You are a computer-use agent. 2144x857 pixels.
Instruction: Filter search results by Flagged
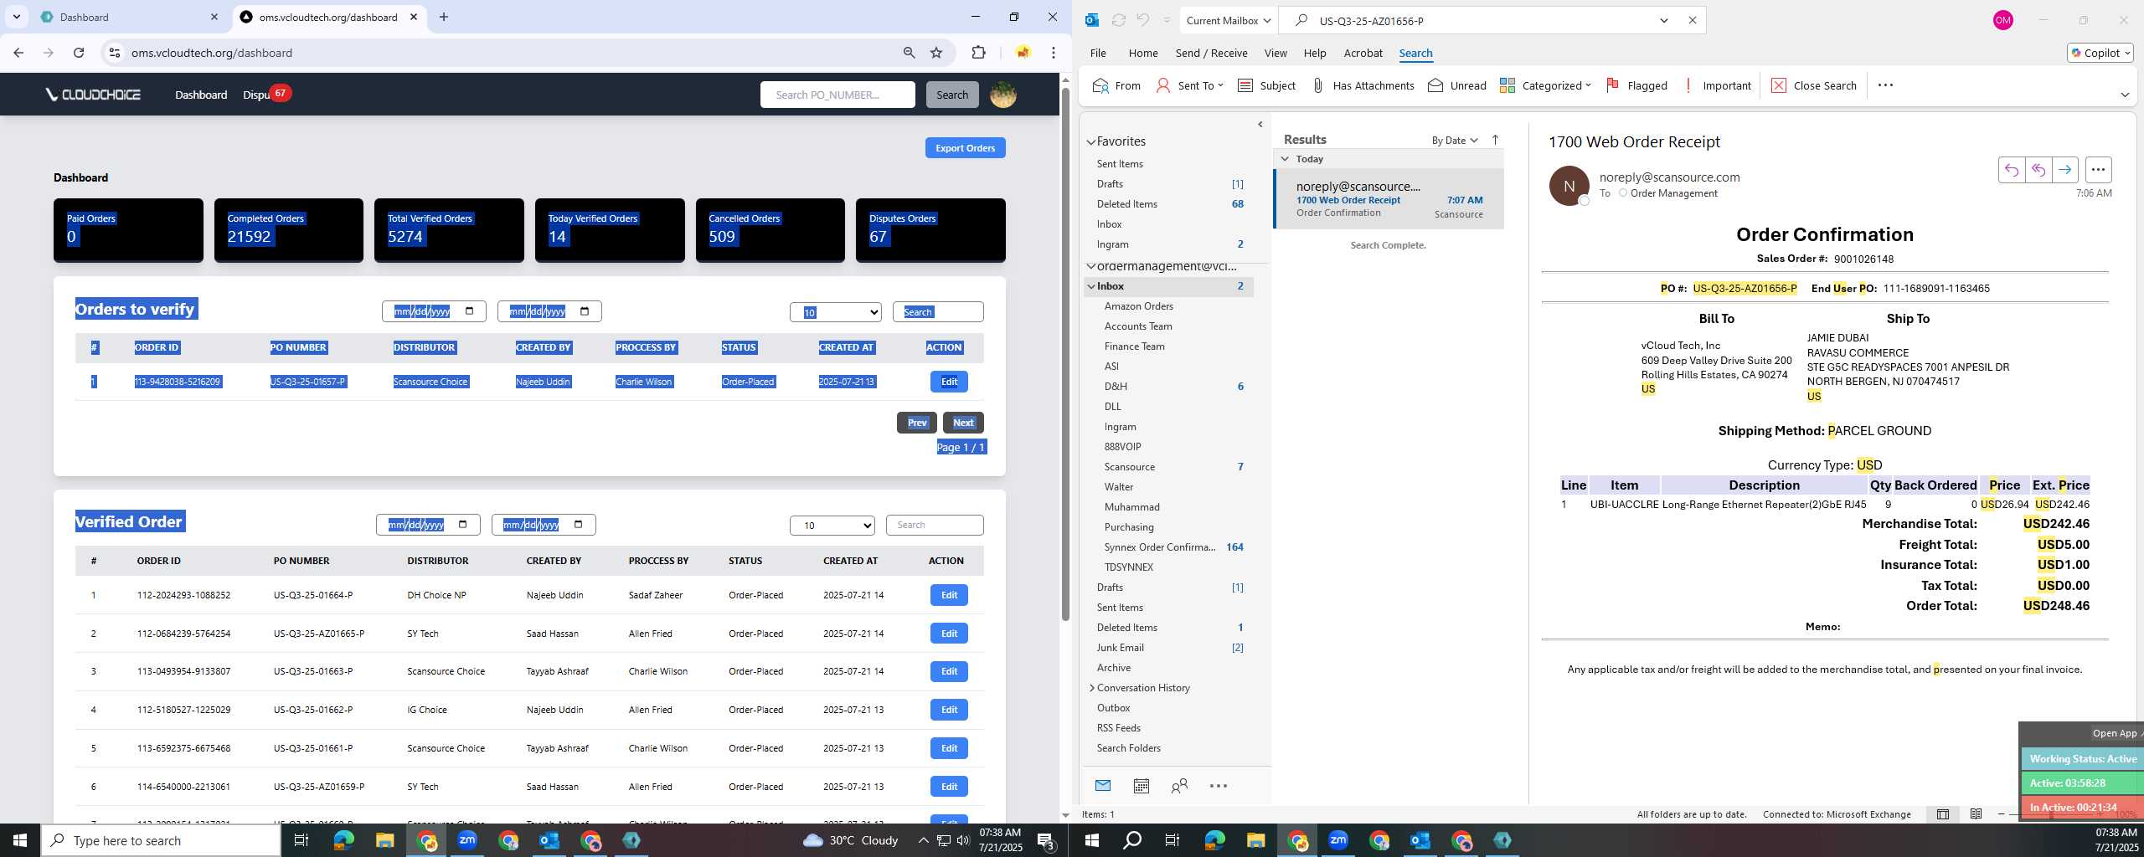click(x=1636, y=85)
